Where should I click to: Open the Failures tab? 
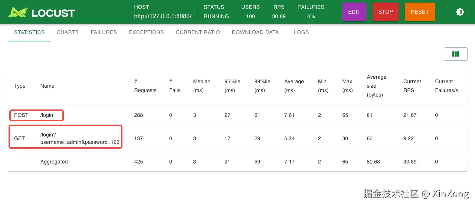pyautogui.click(x=104, y=32)
